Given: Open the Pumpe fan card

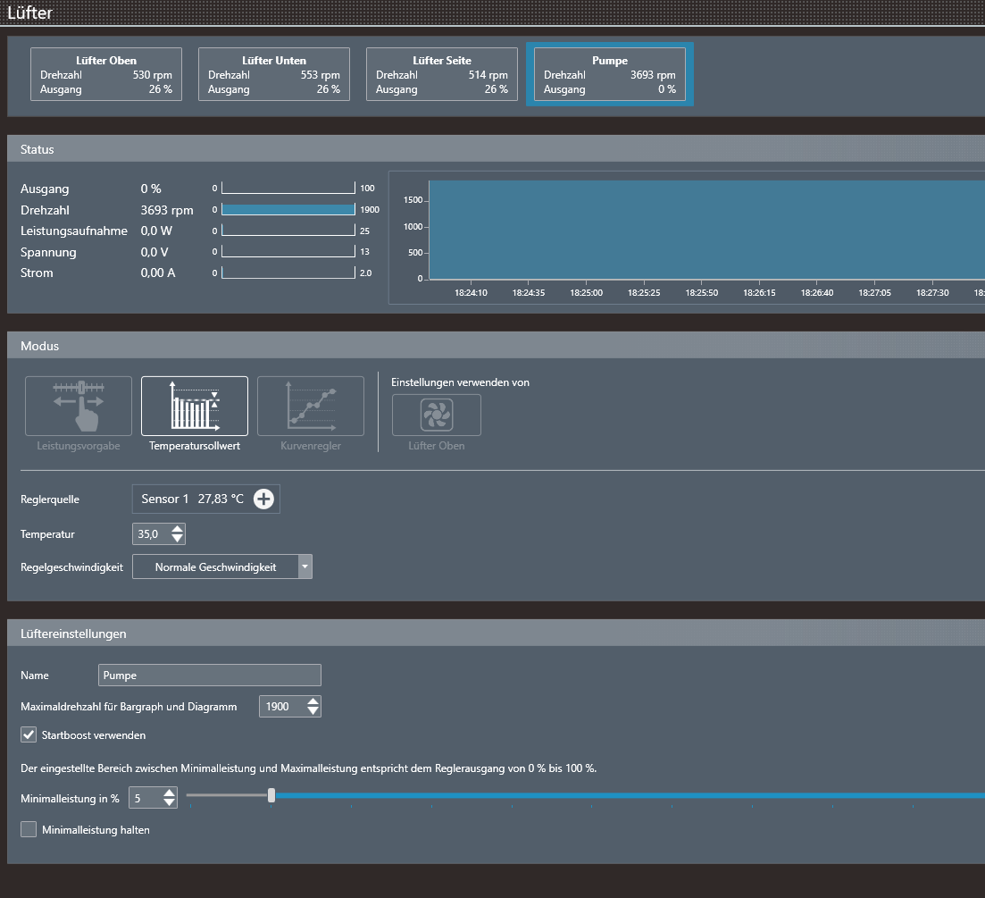Looking at the screenshot, I should tap(610, 74).
